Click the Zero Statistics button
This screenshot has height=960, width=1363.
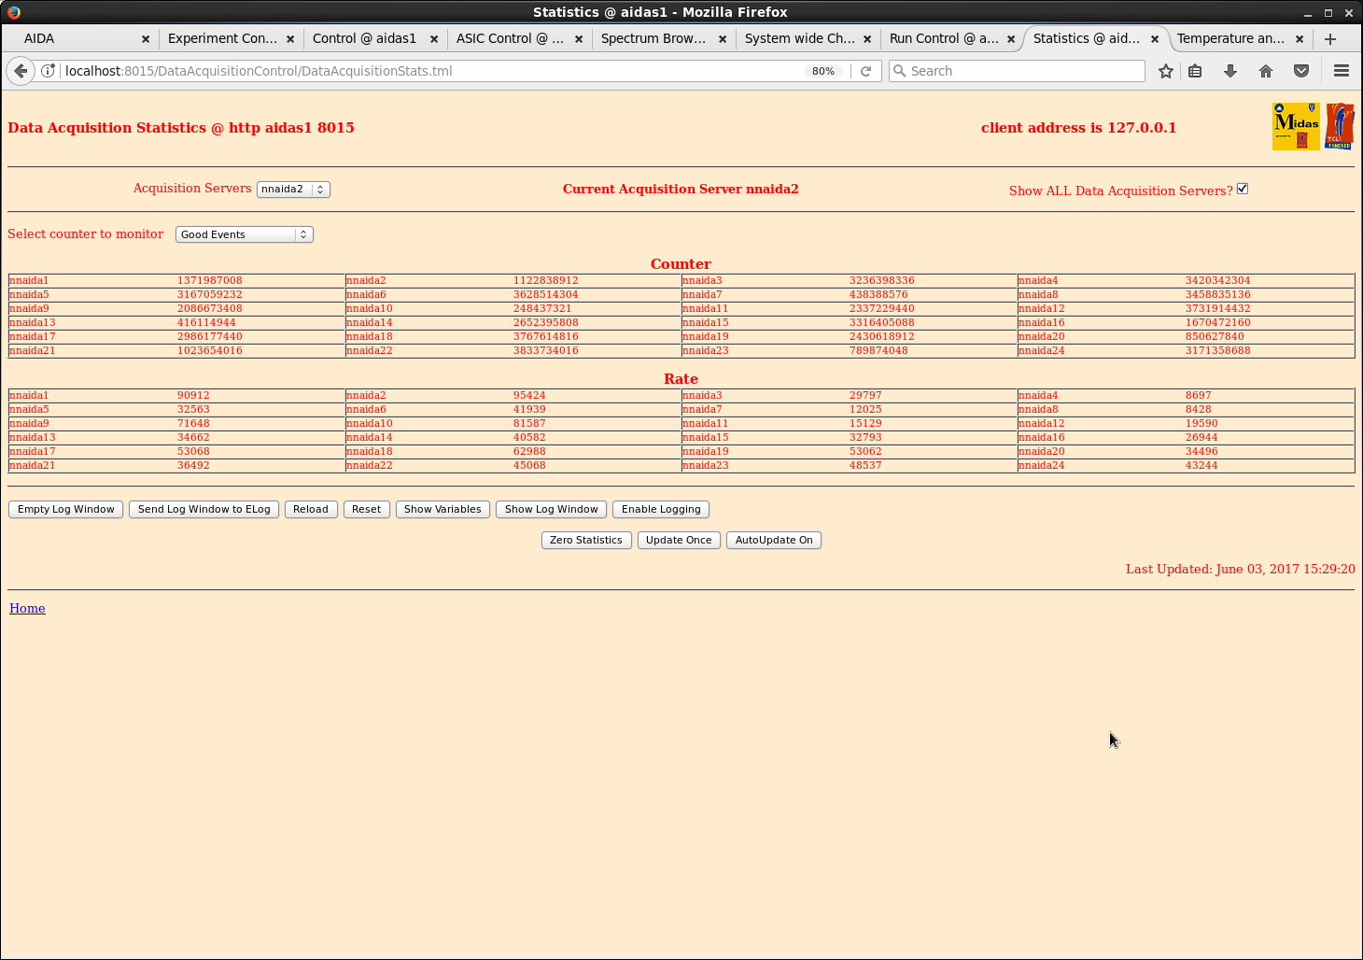click(586, 540)
